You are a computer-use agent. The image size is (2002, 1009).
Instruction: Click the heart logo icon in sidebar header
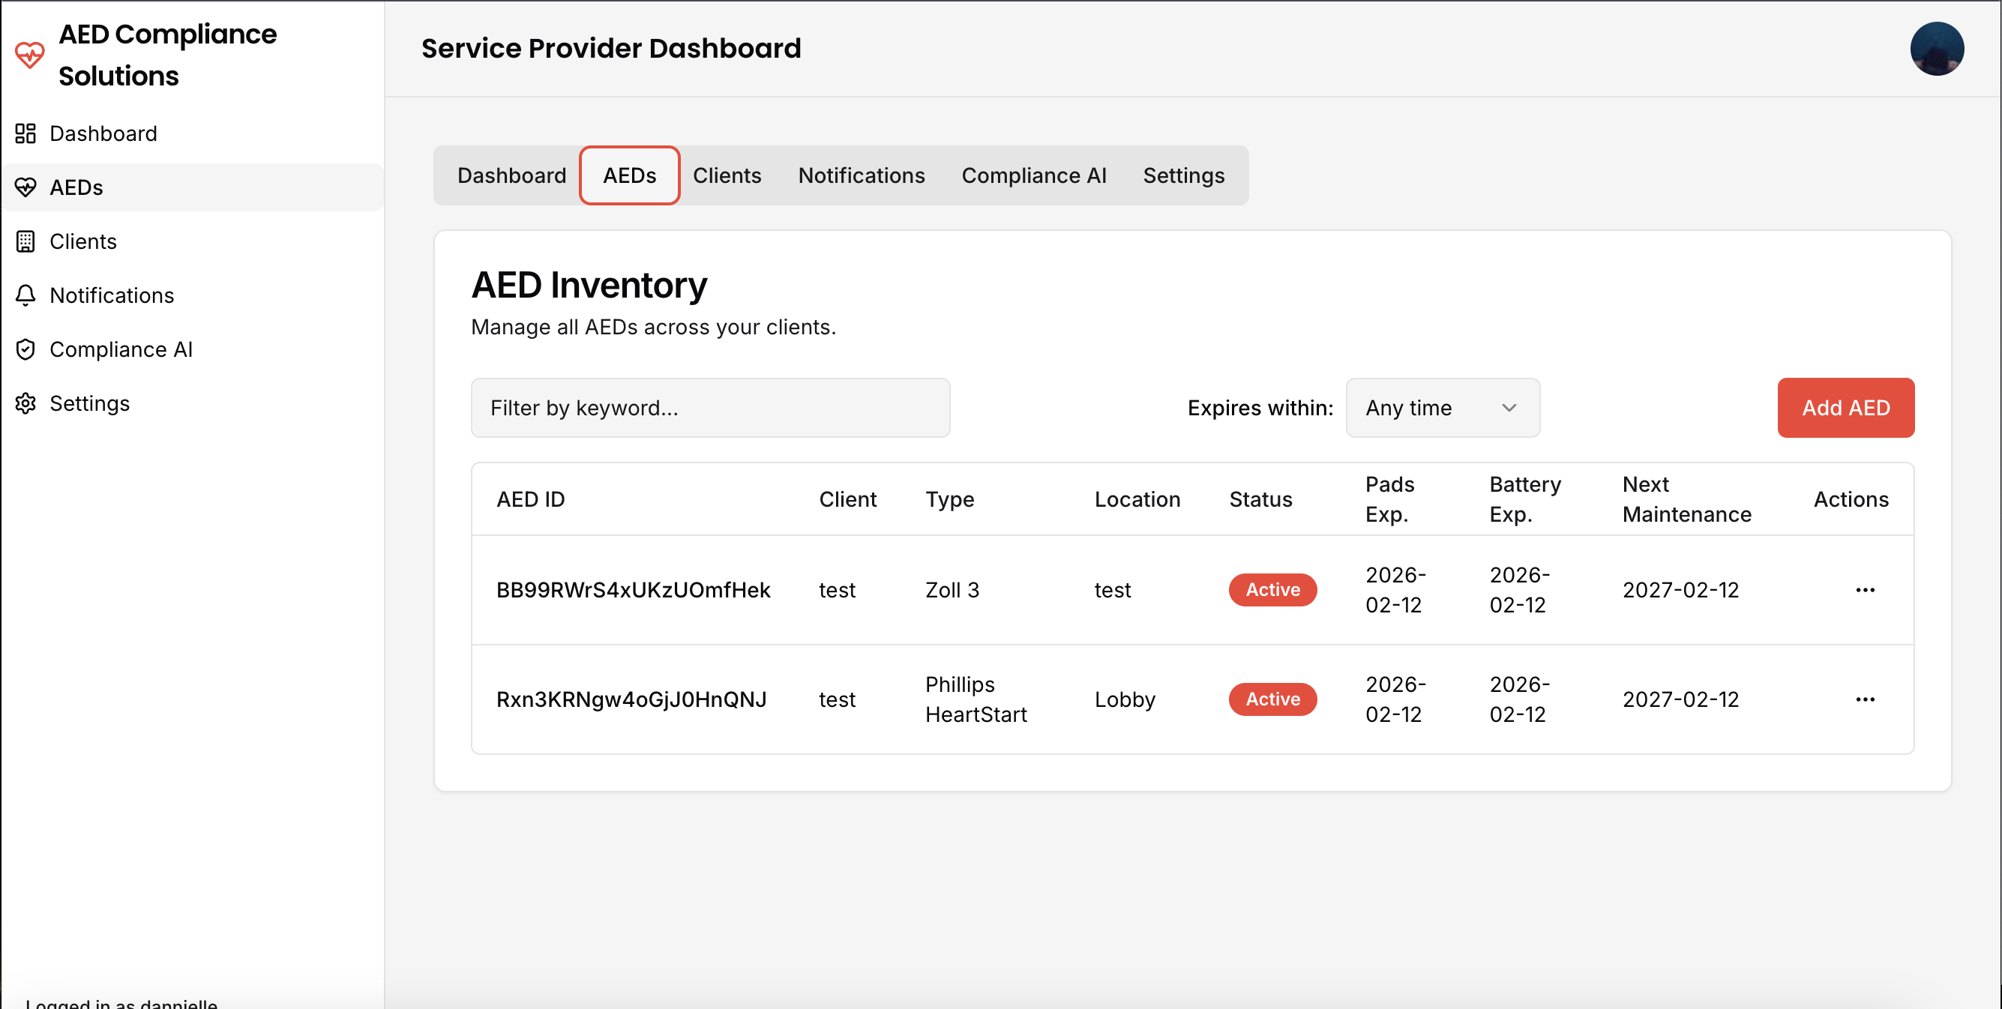tap(29, 55)
